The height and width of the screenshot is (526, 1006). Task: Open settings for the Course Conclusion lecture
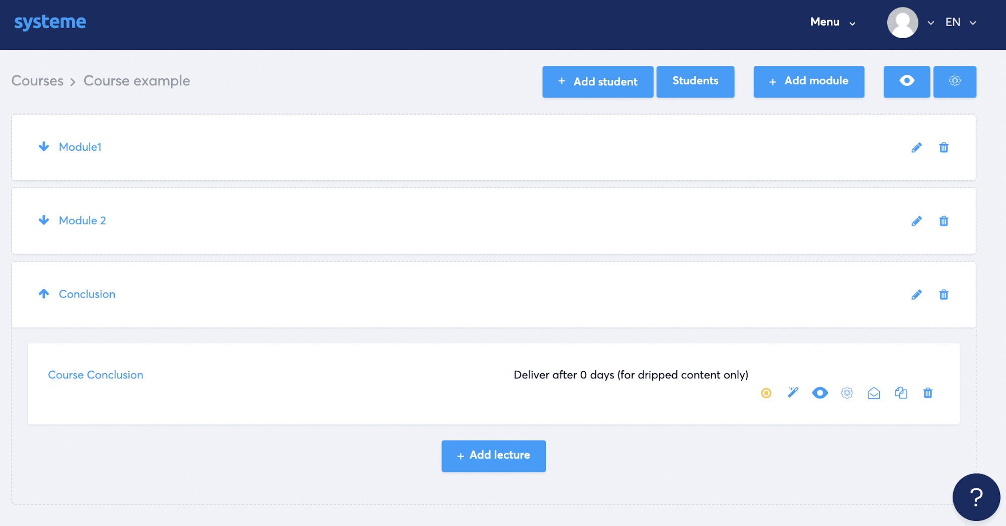[847, 393]
